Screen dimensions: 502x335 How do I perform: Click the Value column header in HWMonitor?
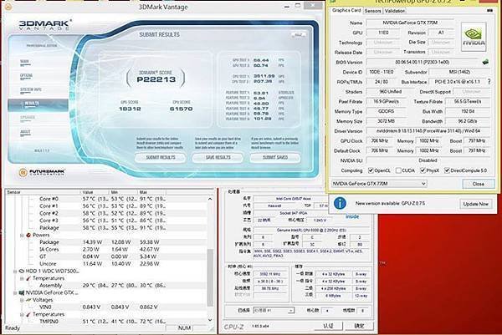pos(94,192)
